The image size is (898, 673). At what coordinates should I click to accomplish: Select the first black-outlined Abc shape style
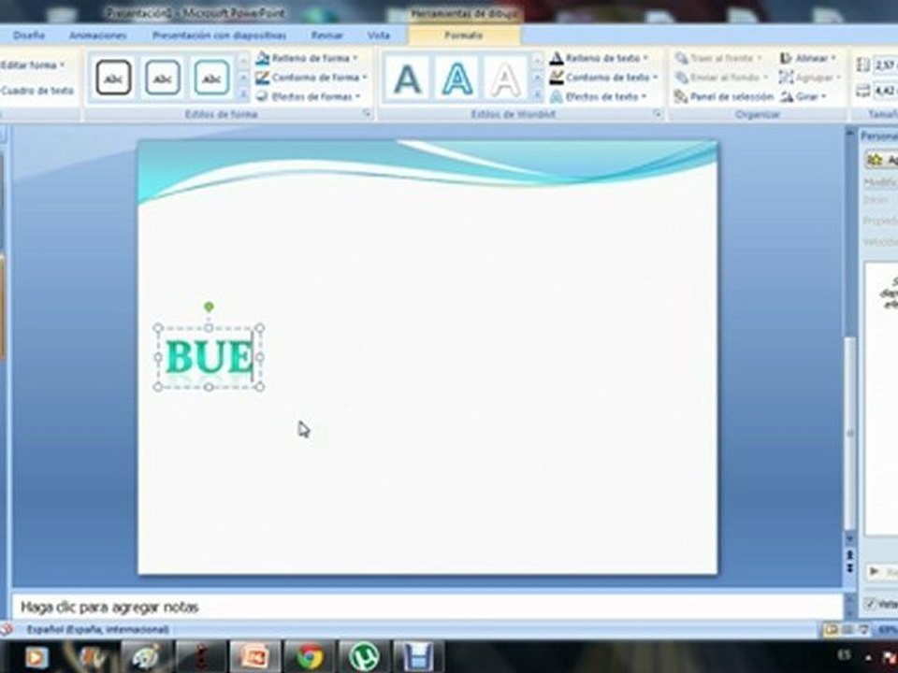pos(113,78)
